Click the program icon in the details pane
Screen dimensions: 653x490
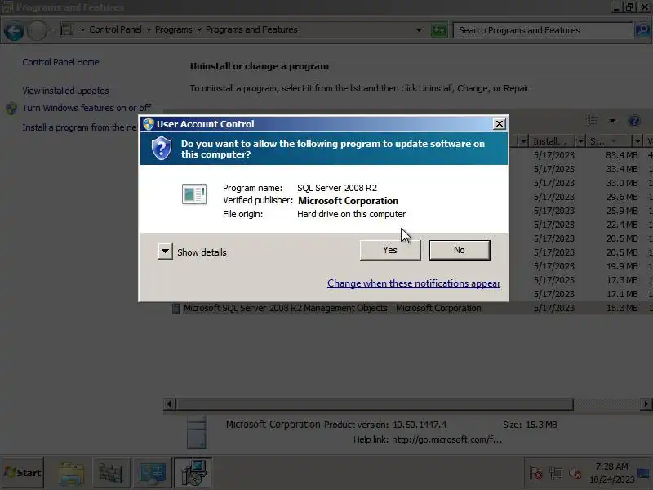[196, 432]
